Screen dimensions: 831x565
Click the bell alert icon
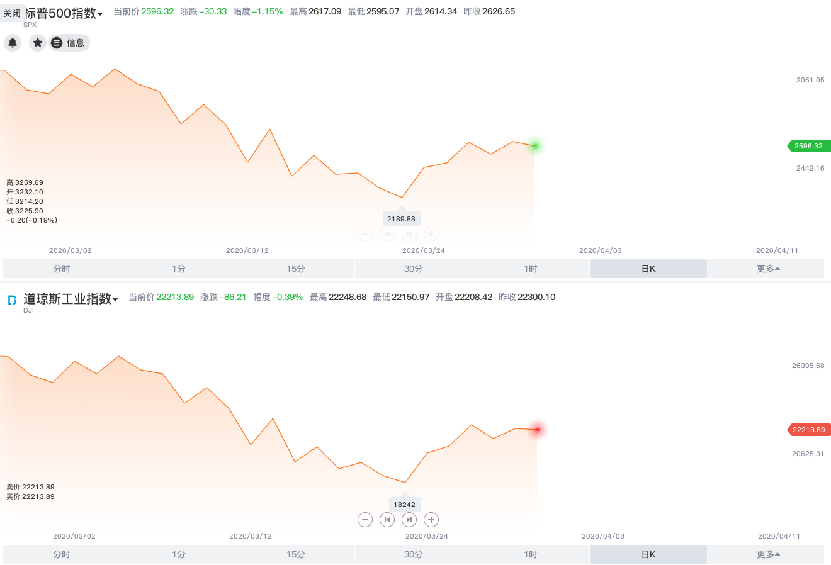click(x=13, y=43)
